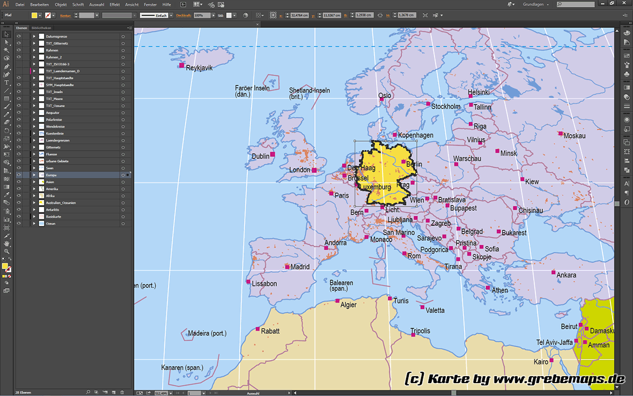Click the Deckkraft 100% input field

tap(201, 16)
